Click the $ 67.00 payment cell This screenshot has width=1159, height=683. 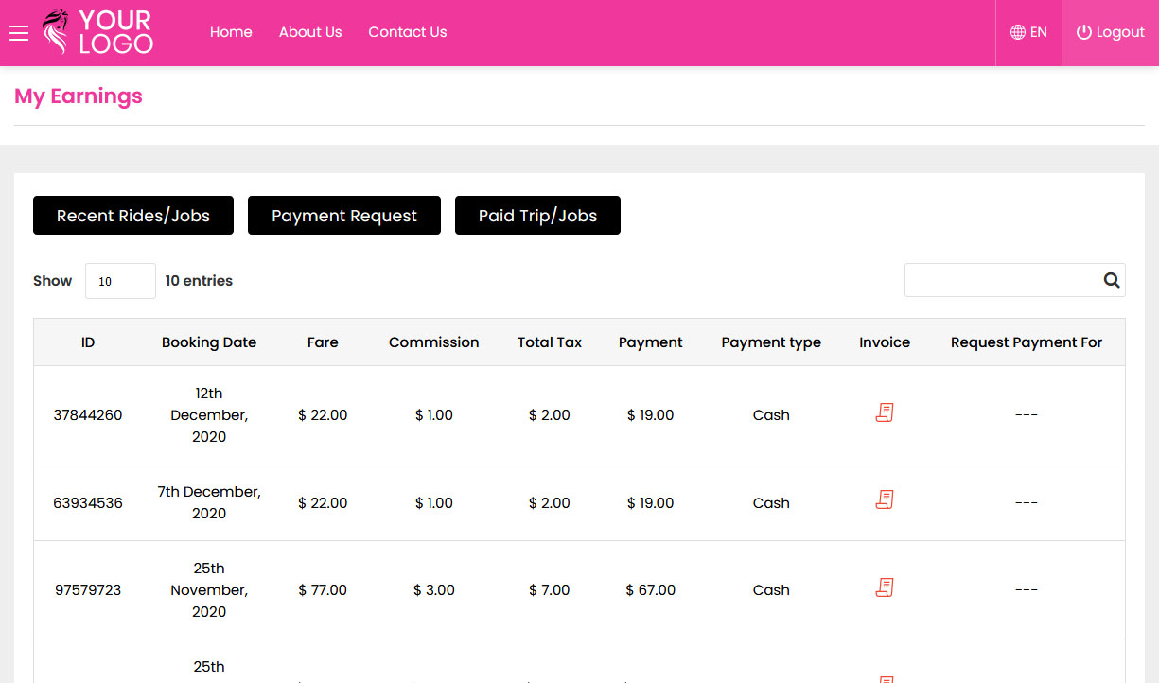pos(651,590)
